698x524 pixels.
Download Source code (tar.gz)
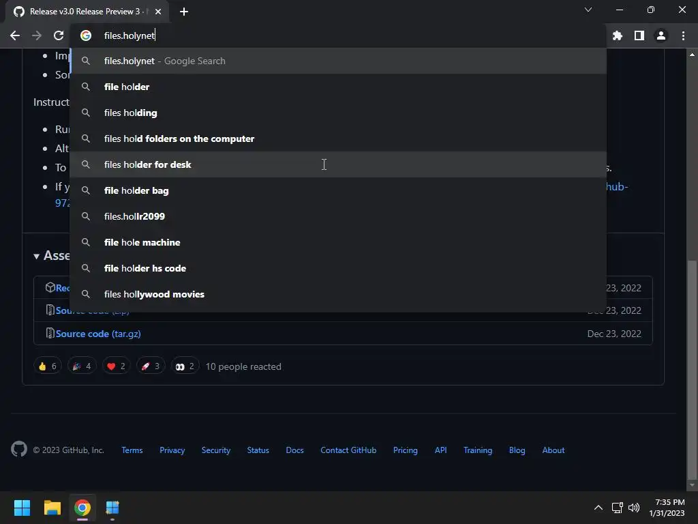98,334
